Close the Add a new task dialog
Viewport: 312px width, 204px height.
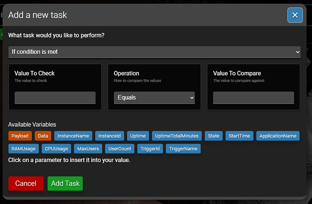(295, 15)
